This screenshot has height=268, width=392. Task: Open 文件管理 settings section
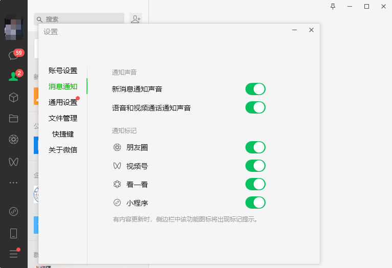63,118
